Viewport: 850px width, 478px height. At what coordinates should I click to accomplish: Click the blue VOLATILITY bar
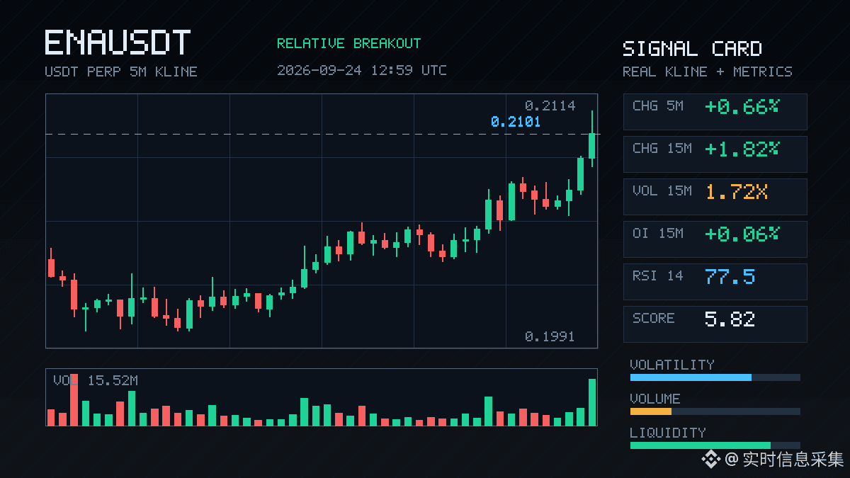(691, 377)
